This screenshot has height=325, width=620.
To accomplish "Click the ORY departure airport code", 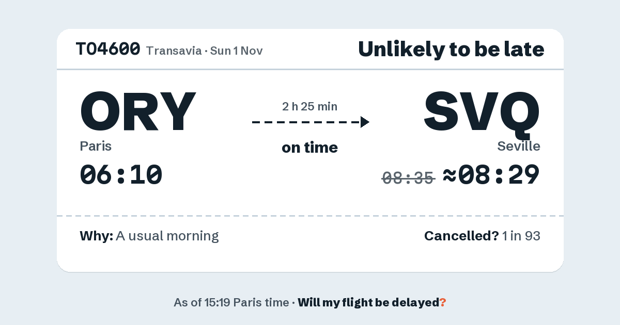I will 138,111.
